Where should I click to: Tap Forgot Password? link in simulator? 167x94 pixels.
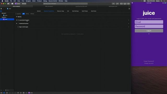pos(149,61)
